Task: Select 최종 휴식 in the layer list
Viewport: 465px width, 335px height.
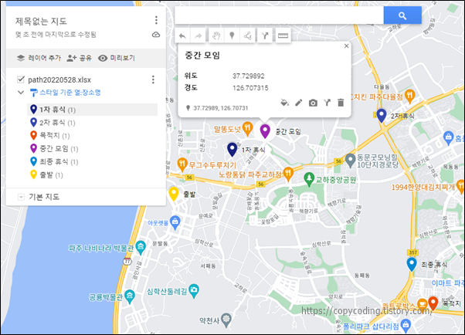Action: pyautogui.click(x=92, y=161)
